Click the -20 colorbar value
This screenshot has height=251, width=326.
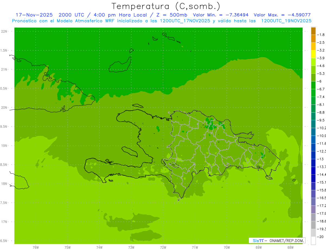pos(321,237)
